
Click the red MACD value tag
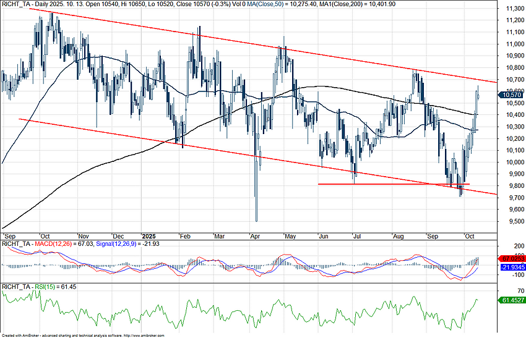(511, 257)
